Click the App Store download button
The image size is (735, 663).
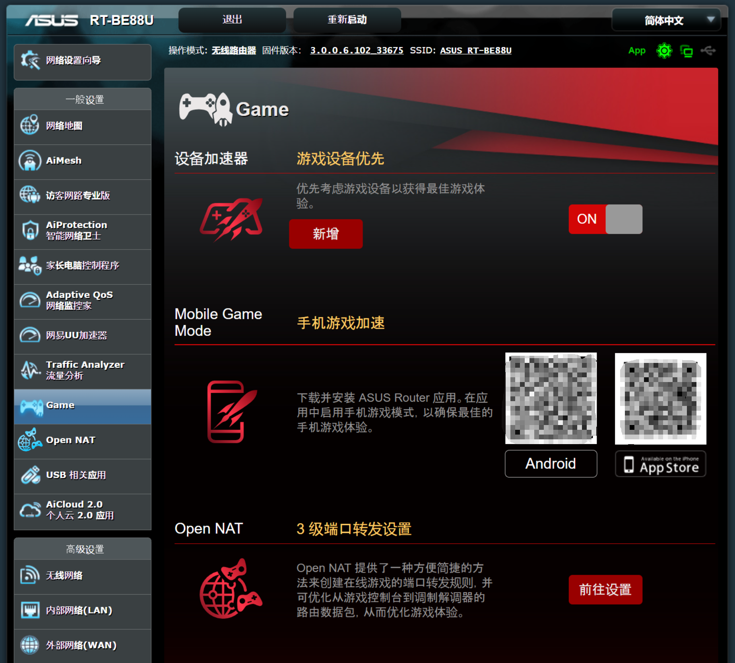[660, 464]
